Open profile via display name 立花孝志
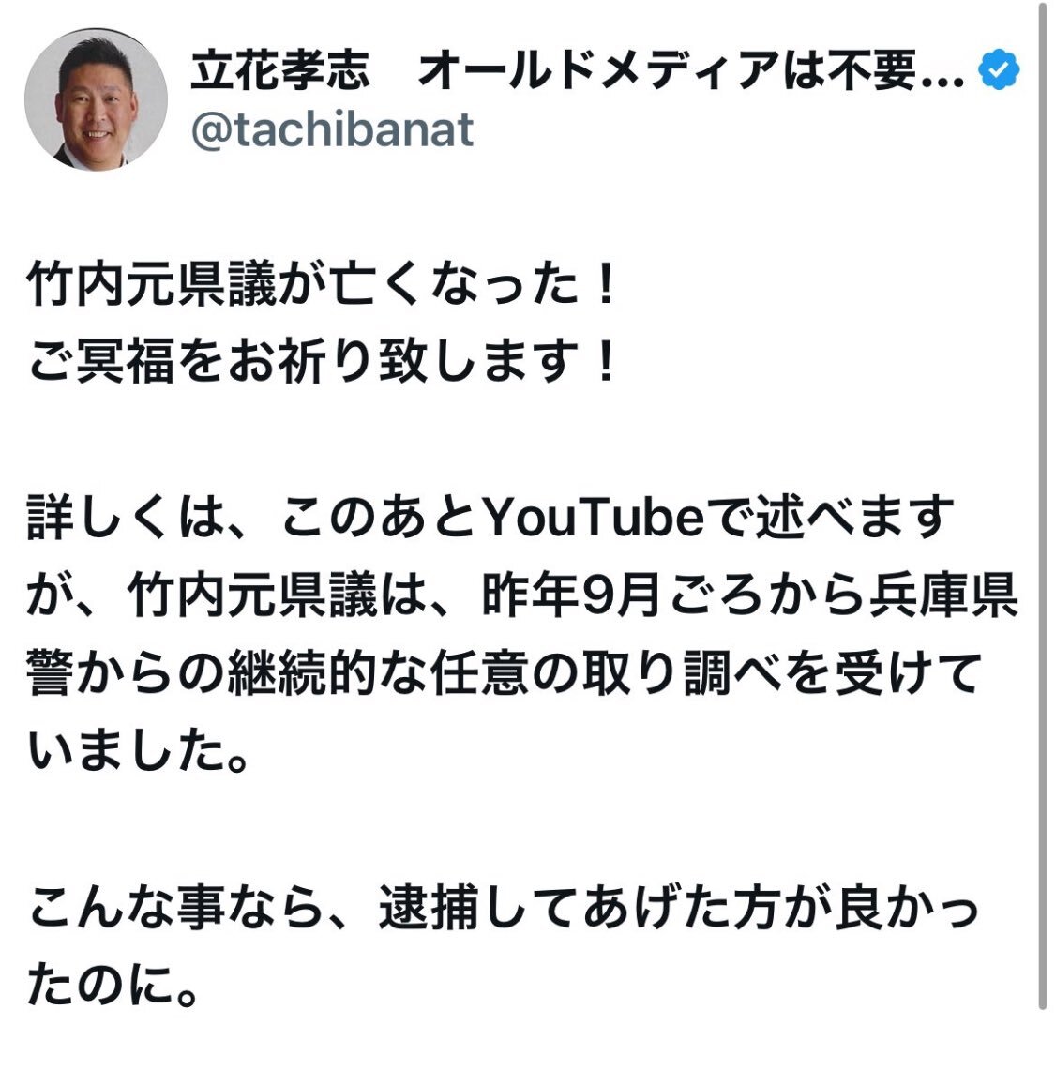The height and width of the screenshot is (1085, 1055). pos(280,70)
